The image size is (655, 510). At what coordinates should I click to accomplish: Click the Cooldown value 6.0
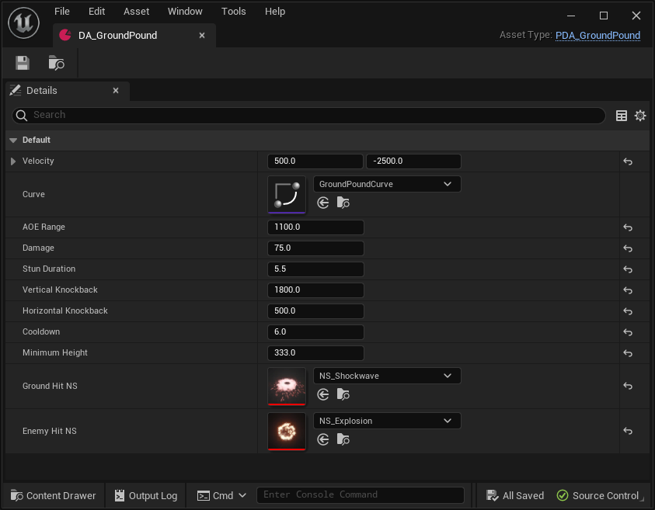pos(315,331)
